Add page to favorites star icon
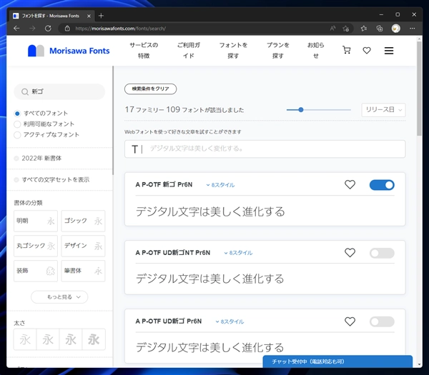Viewport: 429px width, 375px height. pyautogui.click(x=346, y=29)
